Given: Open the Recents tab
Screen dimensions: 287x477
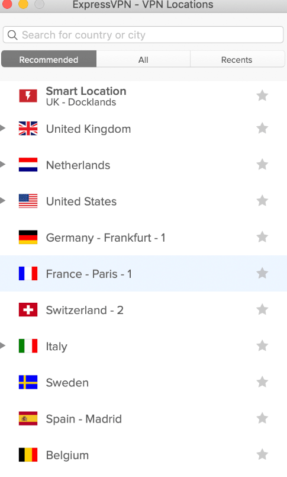Looking at the screenshot, I should [x=237, y=59].
